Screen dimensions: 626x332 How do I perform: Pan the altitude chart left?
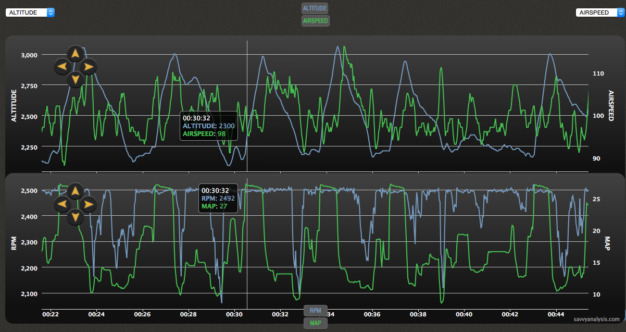(x=62, y=67)
